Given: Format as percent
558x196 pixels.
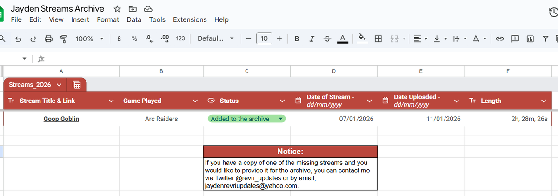Looking at the screenshot, I should pos(134,39).
